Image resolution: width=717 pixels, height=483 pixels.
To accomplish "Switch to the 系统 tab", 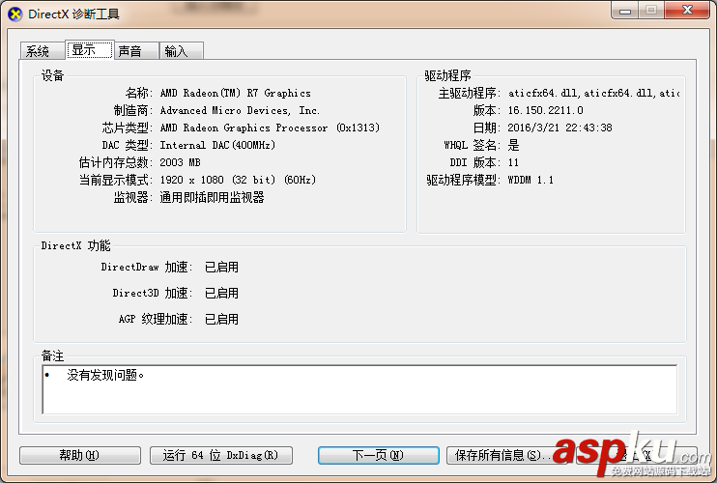I will [x=42, y=51].
